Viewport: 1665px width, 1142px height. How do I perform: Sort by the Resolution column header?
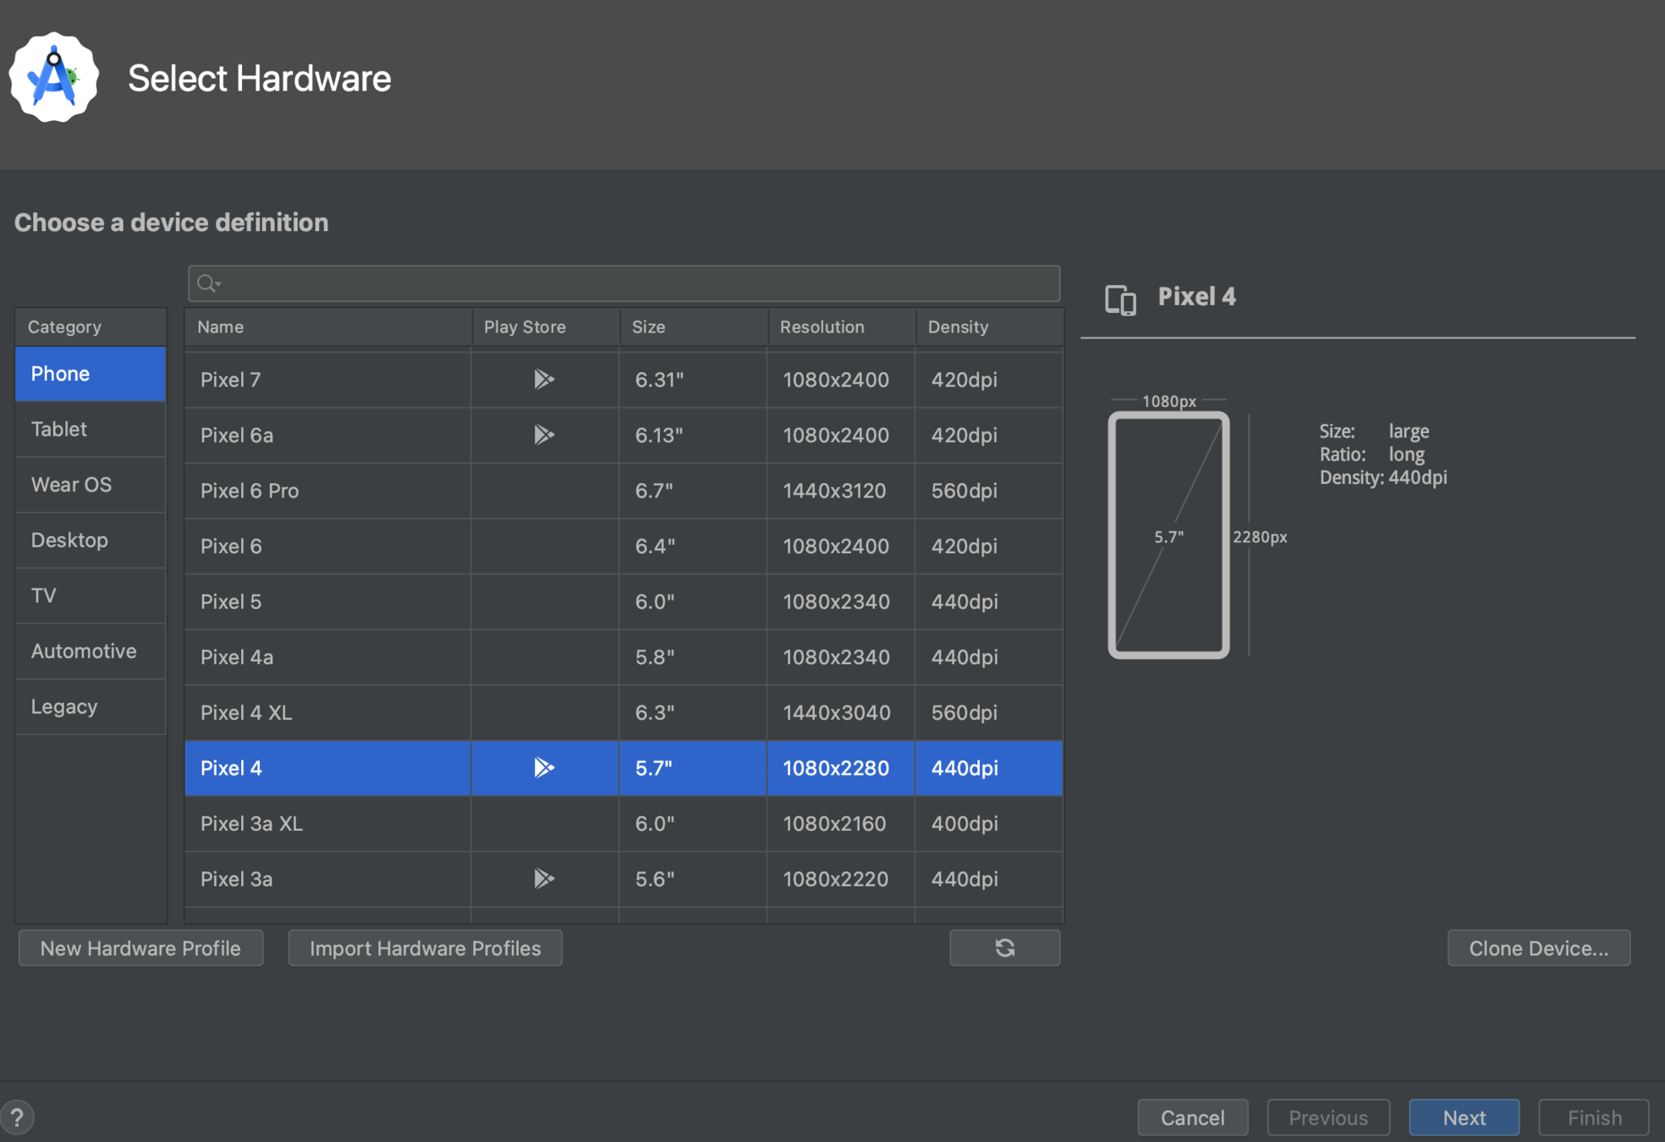point(840,327)
